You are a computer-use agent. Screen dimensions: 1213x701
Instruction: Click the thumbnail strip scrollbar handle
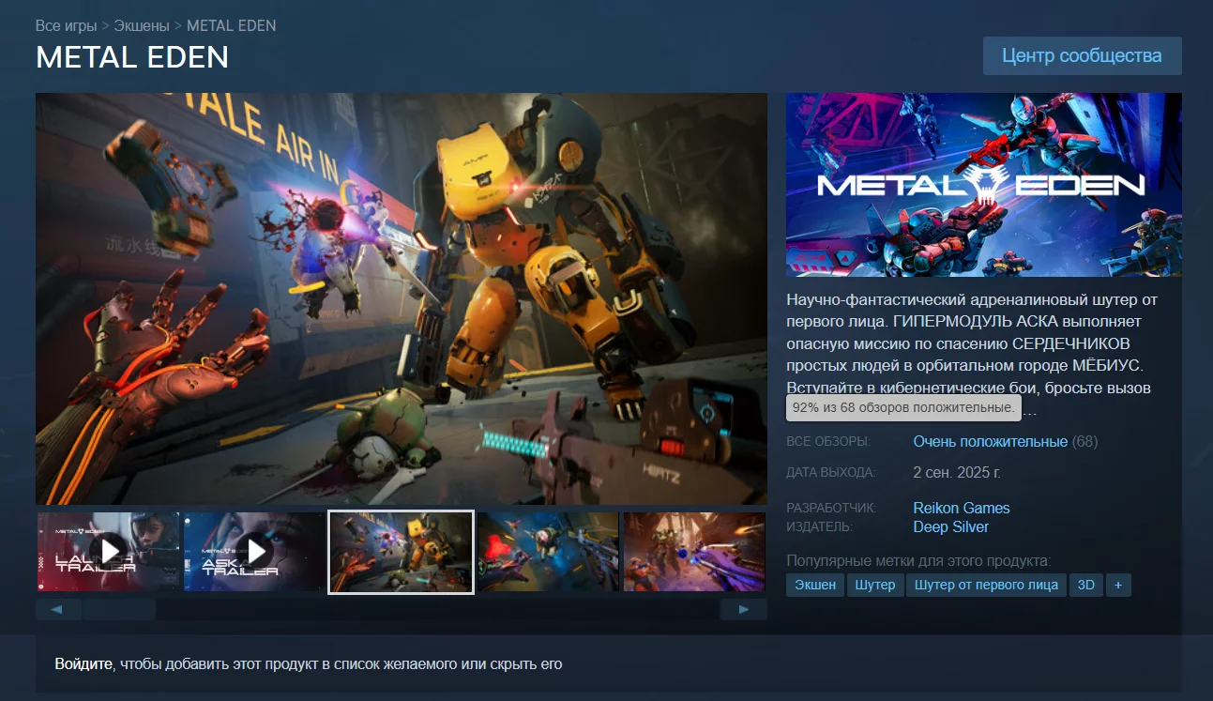[x=118, y=610]
